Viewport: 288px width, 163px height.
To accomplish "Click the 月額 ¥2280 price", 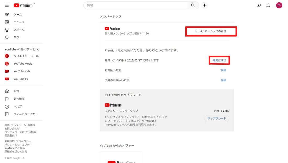I will [x=221, y=111].
